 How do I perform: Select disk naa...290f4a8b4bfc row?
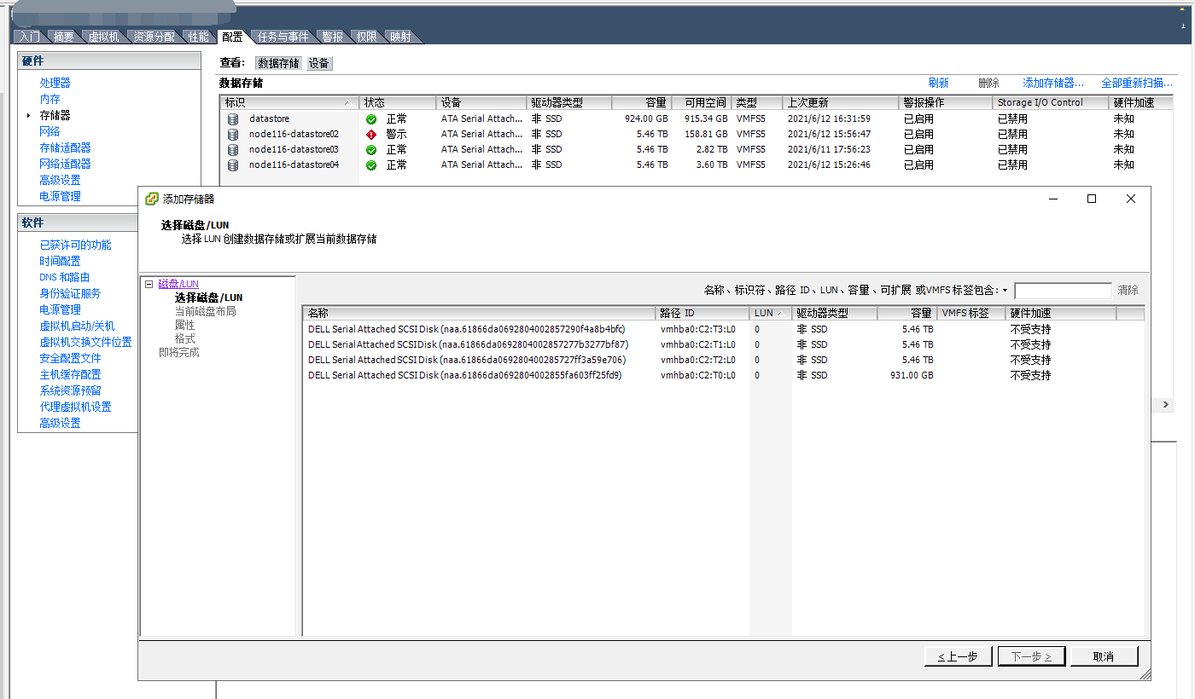[x=723, y=329]
